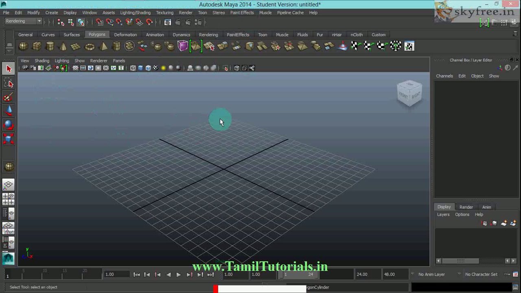Open the viewport Renderer menu

tap(99, 61)
